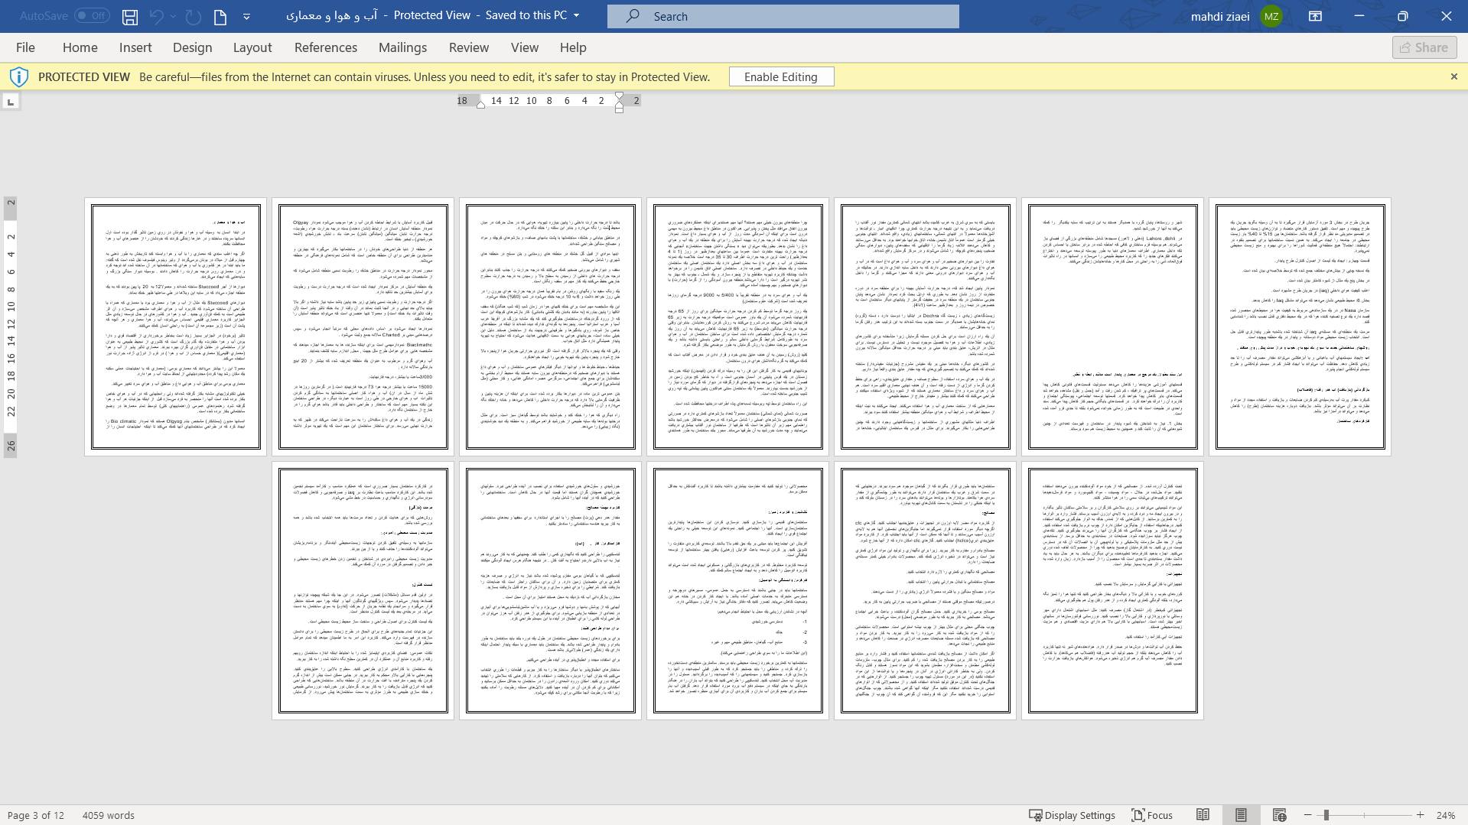Open Ribbon Display Options icon
The height and width of the screenshot is (825, 1468).
pyautogui.click(x=1315, y=16)
